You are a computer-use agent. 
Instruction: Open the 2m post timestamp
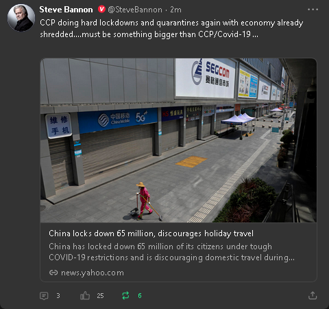click(175, 10)
